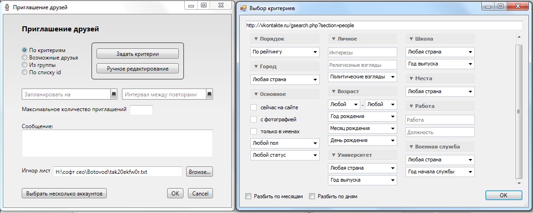Collapse the Порядок section triangle
533x213 pixels.
pyautogui.click(x=256, y=39)
